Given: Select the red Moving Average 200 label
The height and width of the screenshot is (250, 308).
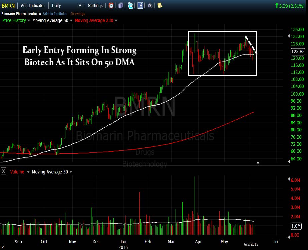Looking at the screenshot, I should [94, 20].
